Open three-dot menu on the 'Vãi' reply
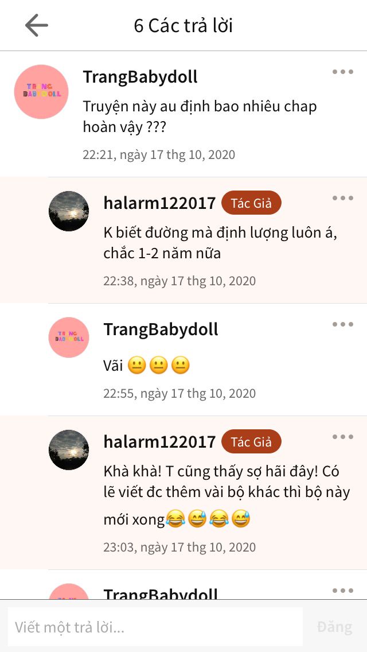Viewport: 367px width, 652px height. click(342, 324)
